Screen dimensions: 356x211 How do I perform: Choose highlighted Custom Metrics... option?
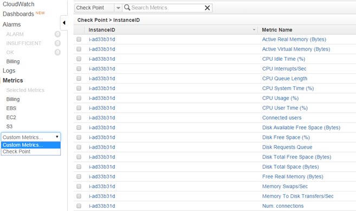click(x=31, y=145)
